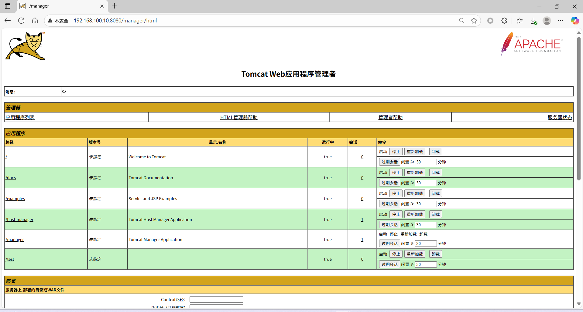Add page to favorites star
The height and width of the screenshot is (312, 583).
click(x=474, y=21)
